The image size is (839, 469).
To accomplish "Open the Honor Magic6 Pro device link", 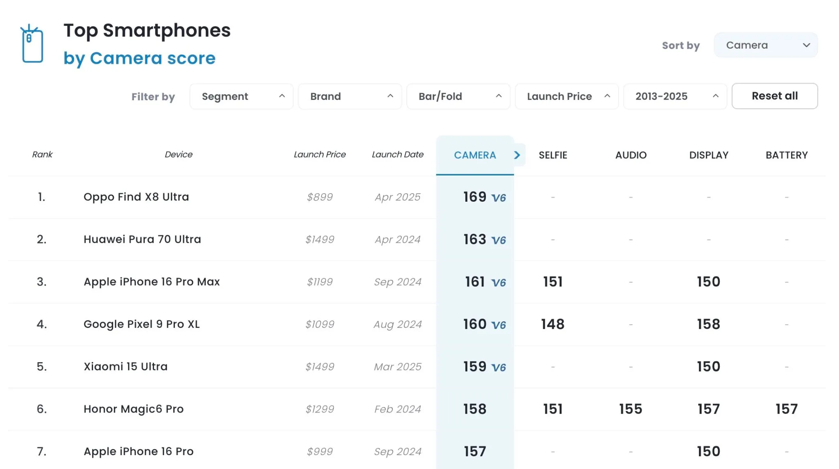I will 134,409.
